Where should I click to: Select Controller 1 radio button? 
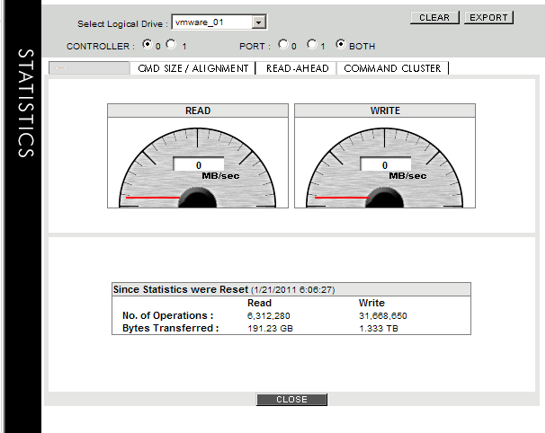click(172, 45)
